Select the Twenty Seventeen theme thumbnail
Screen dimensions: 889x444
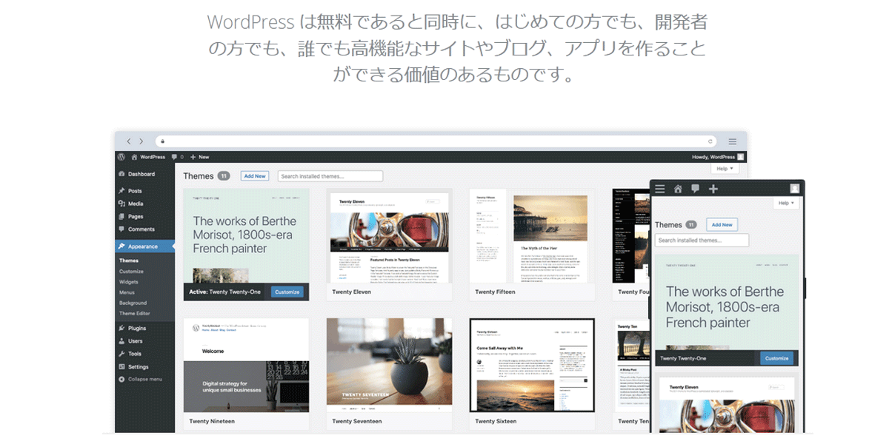click(x=389, y=365)
